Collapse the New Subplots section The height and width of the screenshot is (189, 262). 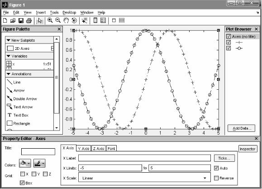(9, 40)
